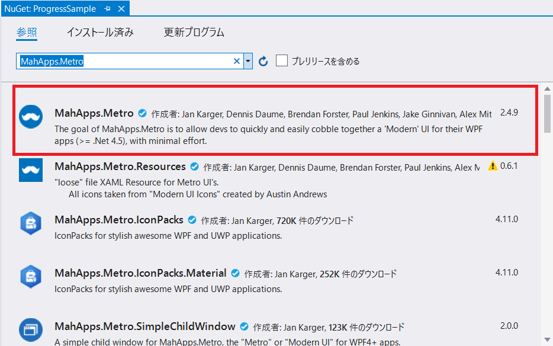This screenshot has height=346, width=553.
Task: Click the MahApps.Metro.IconPacks.Material hexagon icon
Action: point(31,277)
